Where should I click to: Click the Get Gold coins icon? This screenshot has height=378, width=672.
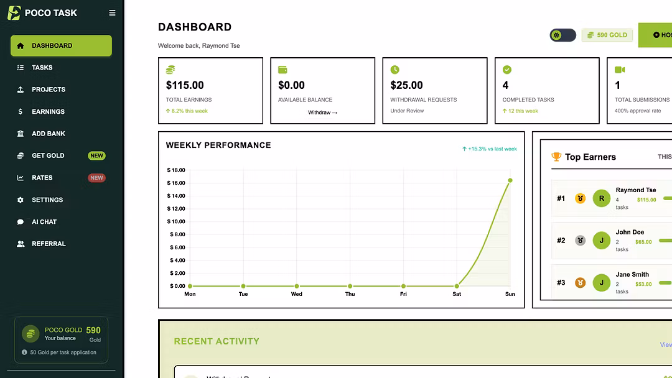tap(20, 156)
